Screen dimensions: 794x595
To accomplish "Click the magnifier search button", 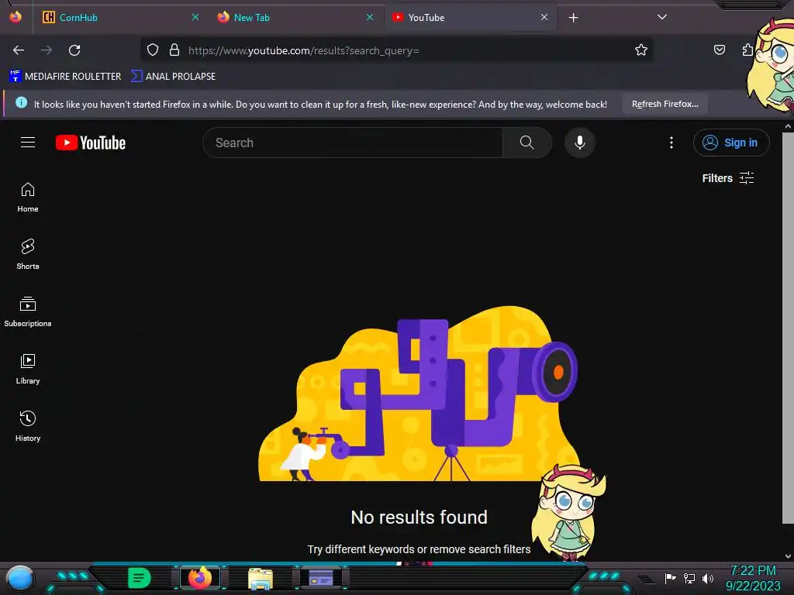I will (527, 143).
